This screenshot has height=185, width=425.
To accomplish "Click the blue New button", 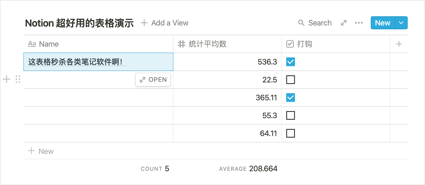I will click(x=383, y=23).
